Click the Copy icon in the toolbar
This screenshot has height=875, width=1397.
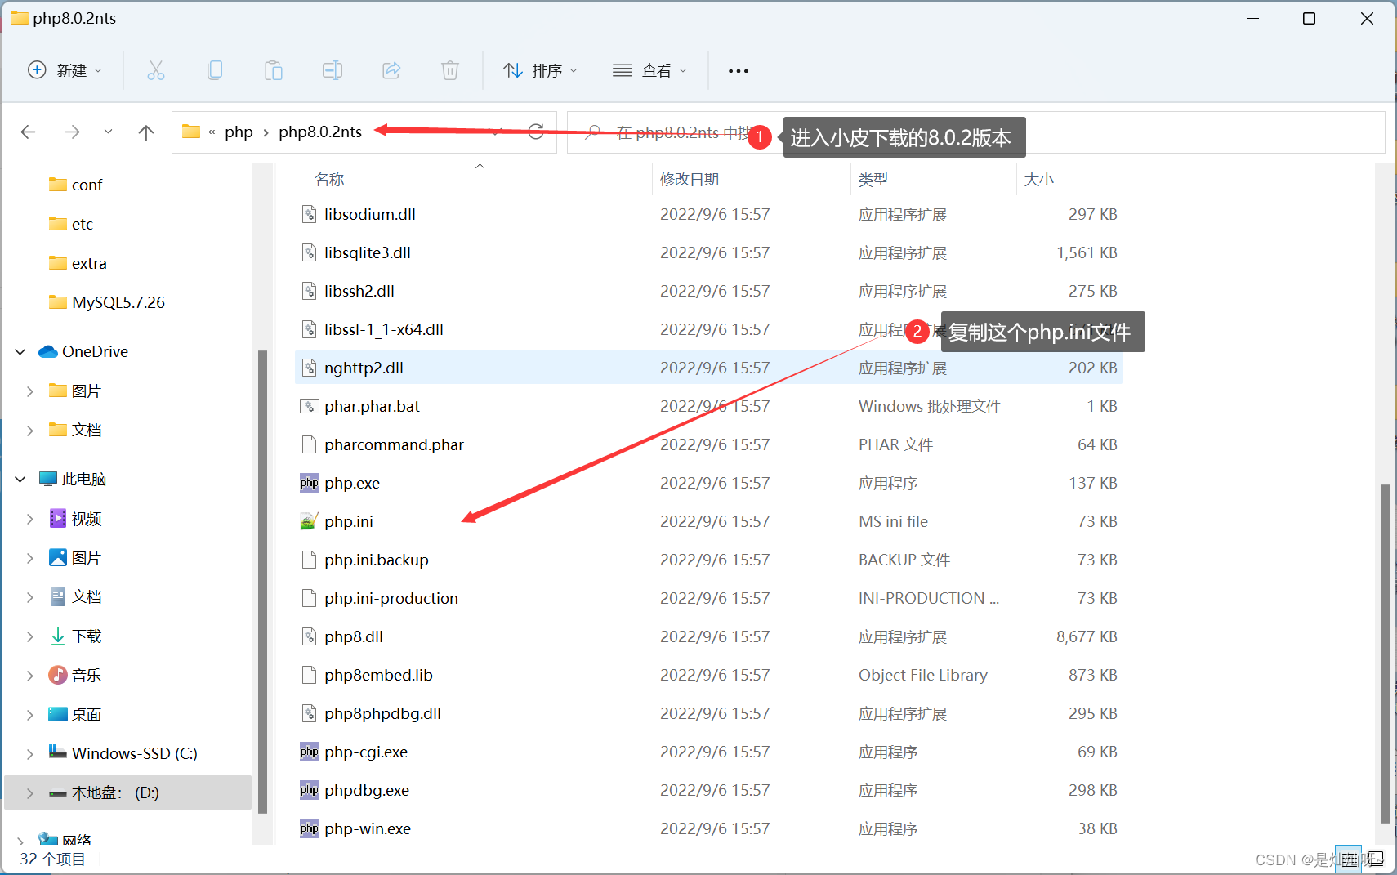click(215, 70)
